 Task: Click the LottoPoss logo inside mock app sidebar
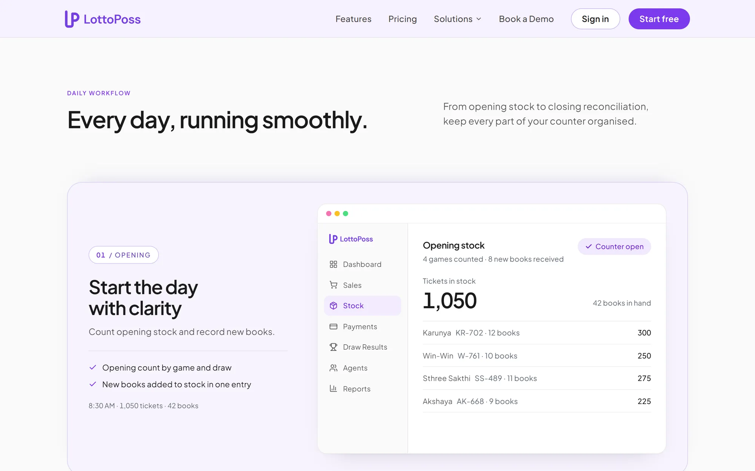(x=351, y=239)
